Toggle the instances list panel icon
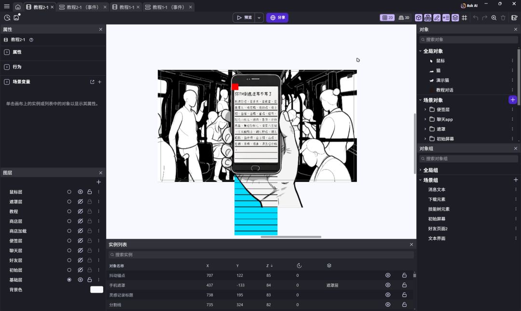The height and width of the screenshot is (311, 521). (x=446, y=18)
